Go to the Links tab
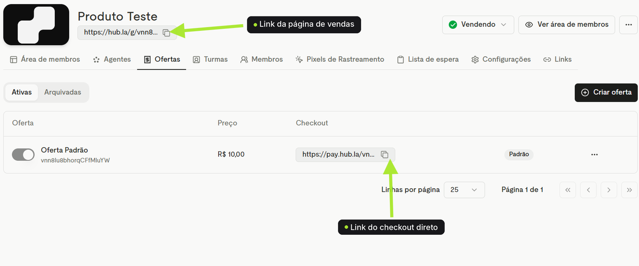This screenshot has height=266, width=639. (557, 60)
